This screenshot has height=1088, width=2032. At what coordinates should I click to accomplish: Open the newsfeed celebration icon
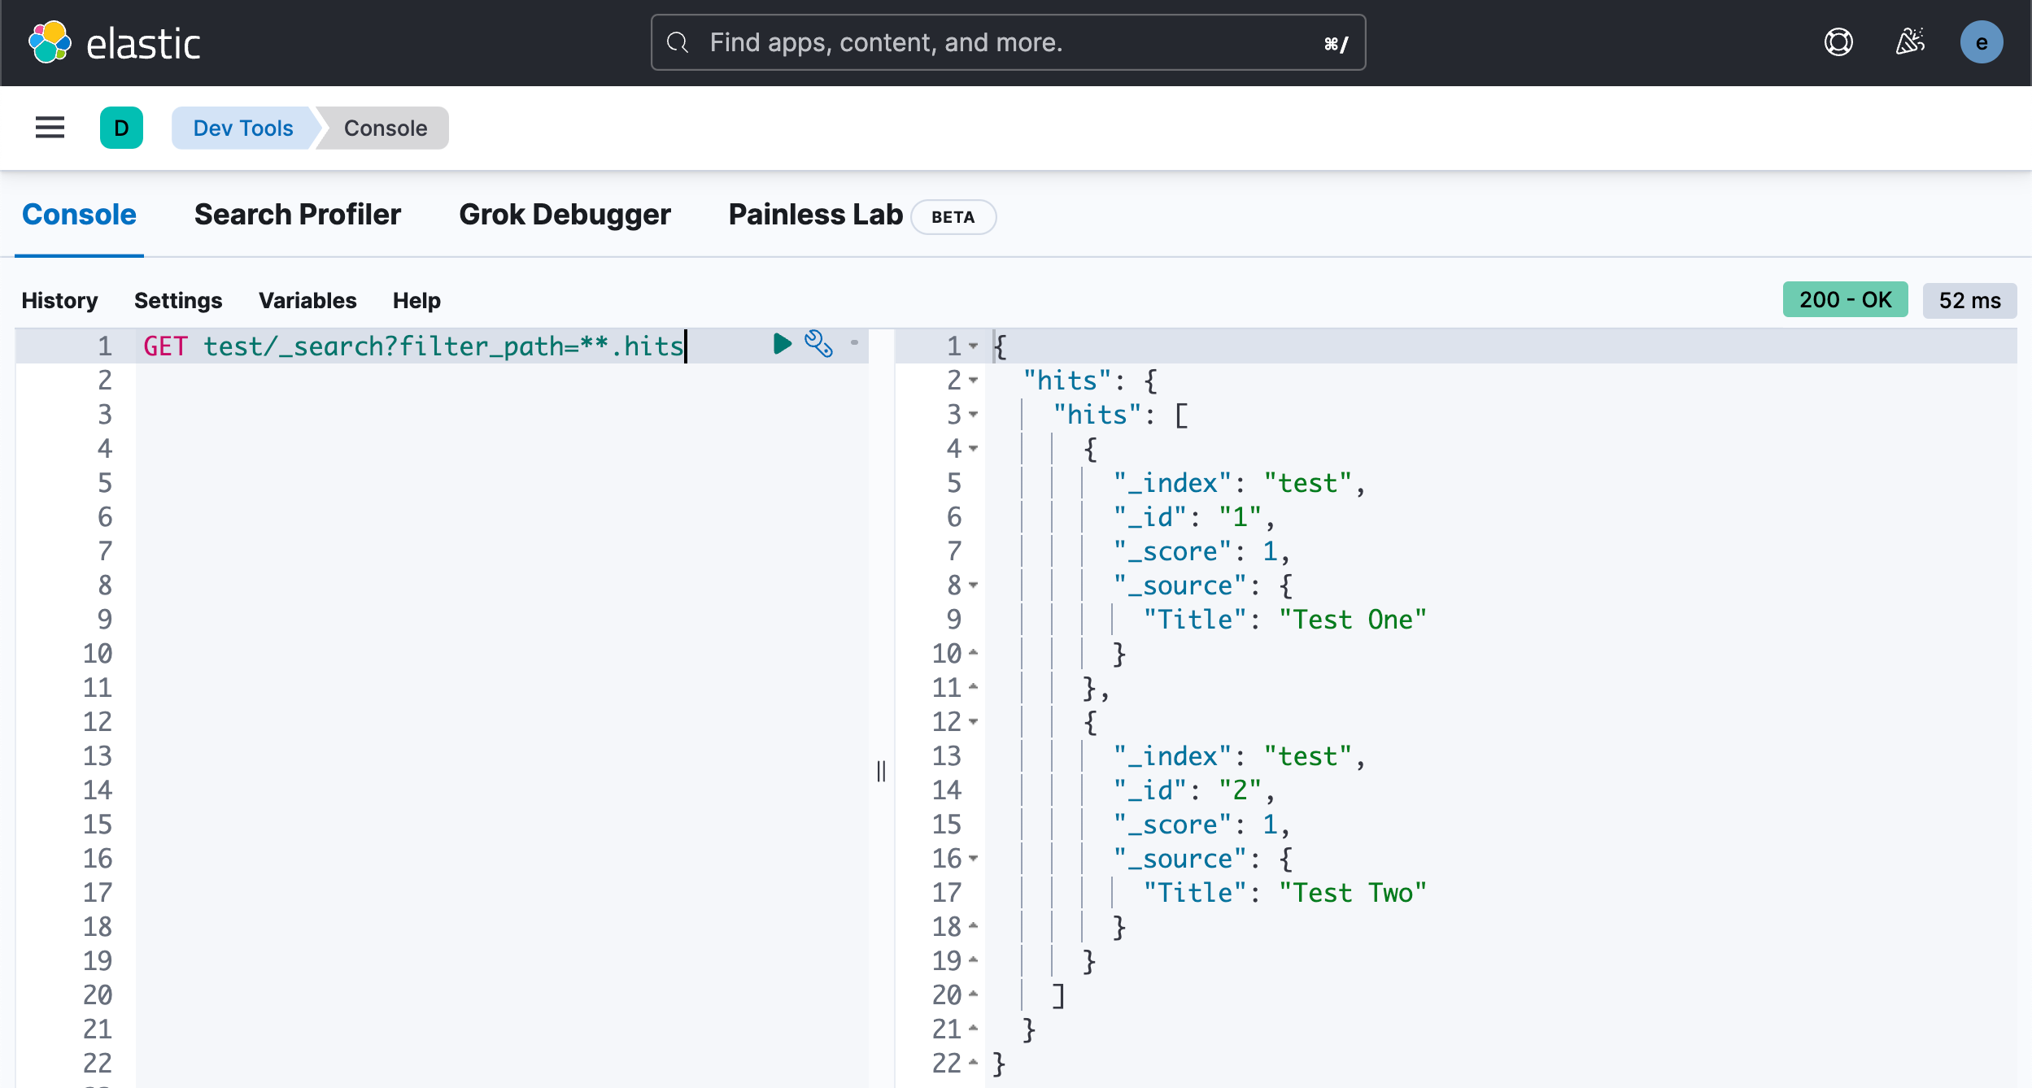pos(1910,42)
